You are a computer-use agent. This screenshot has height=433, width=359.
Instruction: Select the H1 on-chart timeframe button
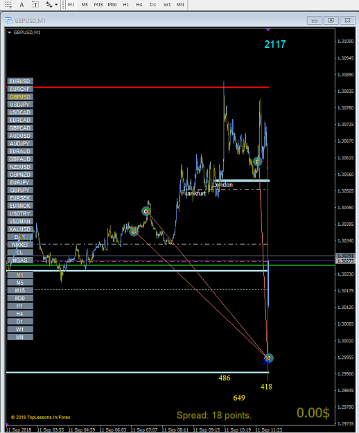click(20, 306)
